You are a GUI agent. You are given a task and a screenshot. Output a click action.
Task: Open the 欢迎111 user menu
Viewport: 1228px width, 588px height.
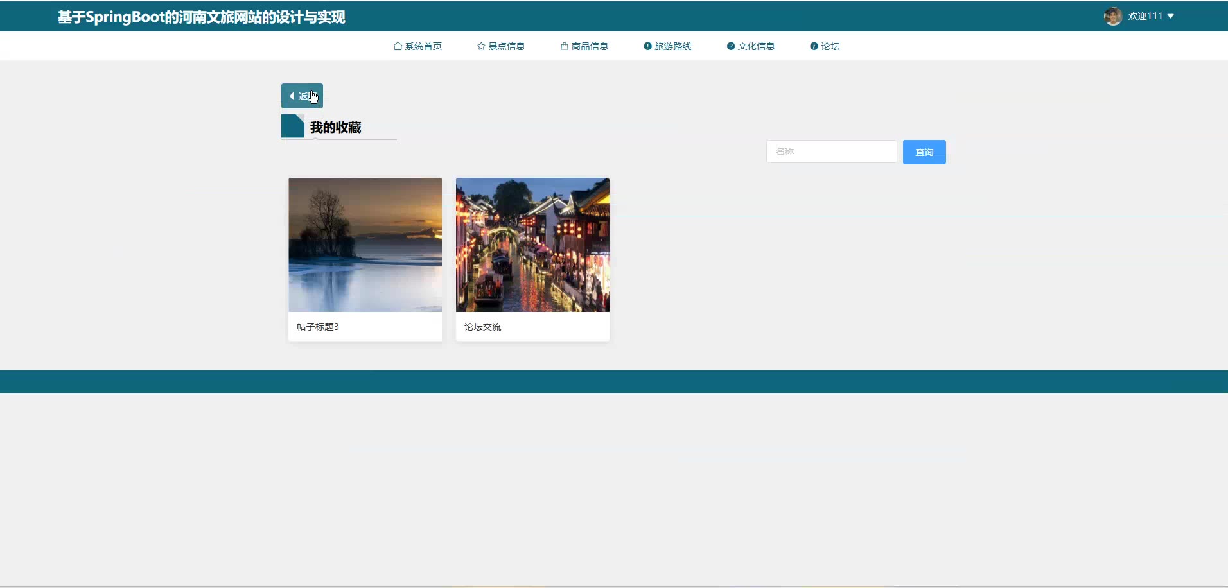click(x=1145, y=16)
